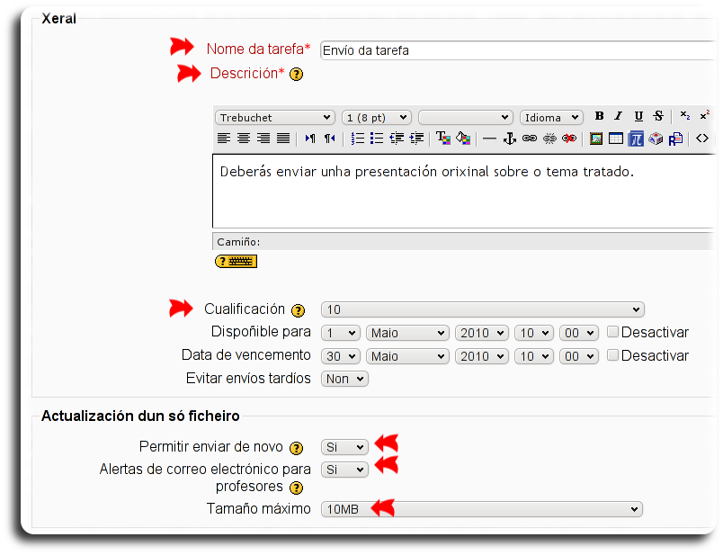Open help icon next to Descrición
723x555 pixels.
[x=296, y=75]
